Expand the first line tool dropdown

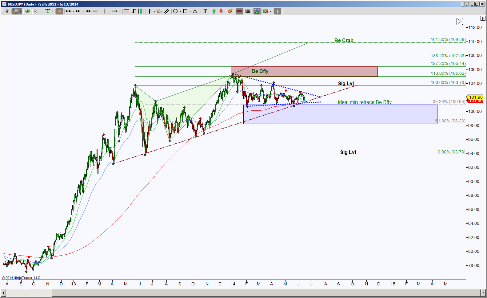pyautogui.click(x=73, y=11)
